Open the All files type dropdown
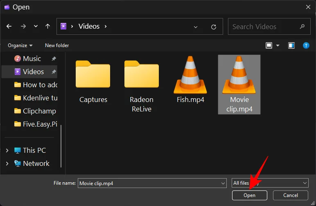Viewport: 316px width, 206px height. click(x=270, y=183)
